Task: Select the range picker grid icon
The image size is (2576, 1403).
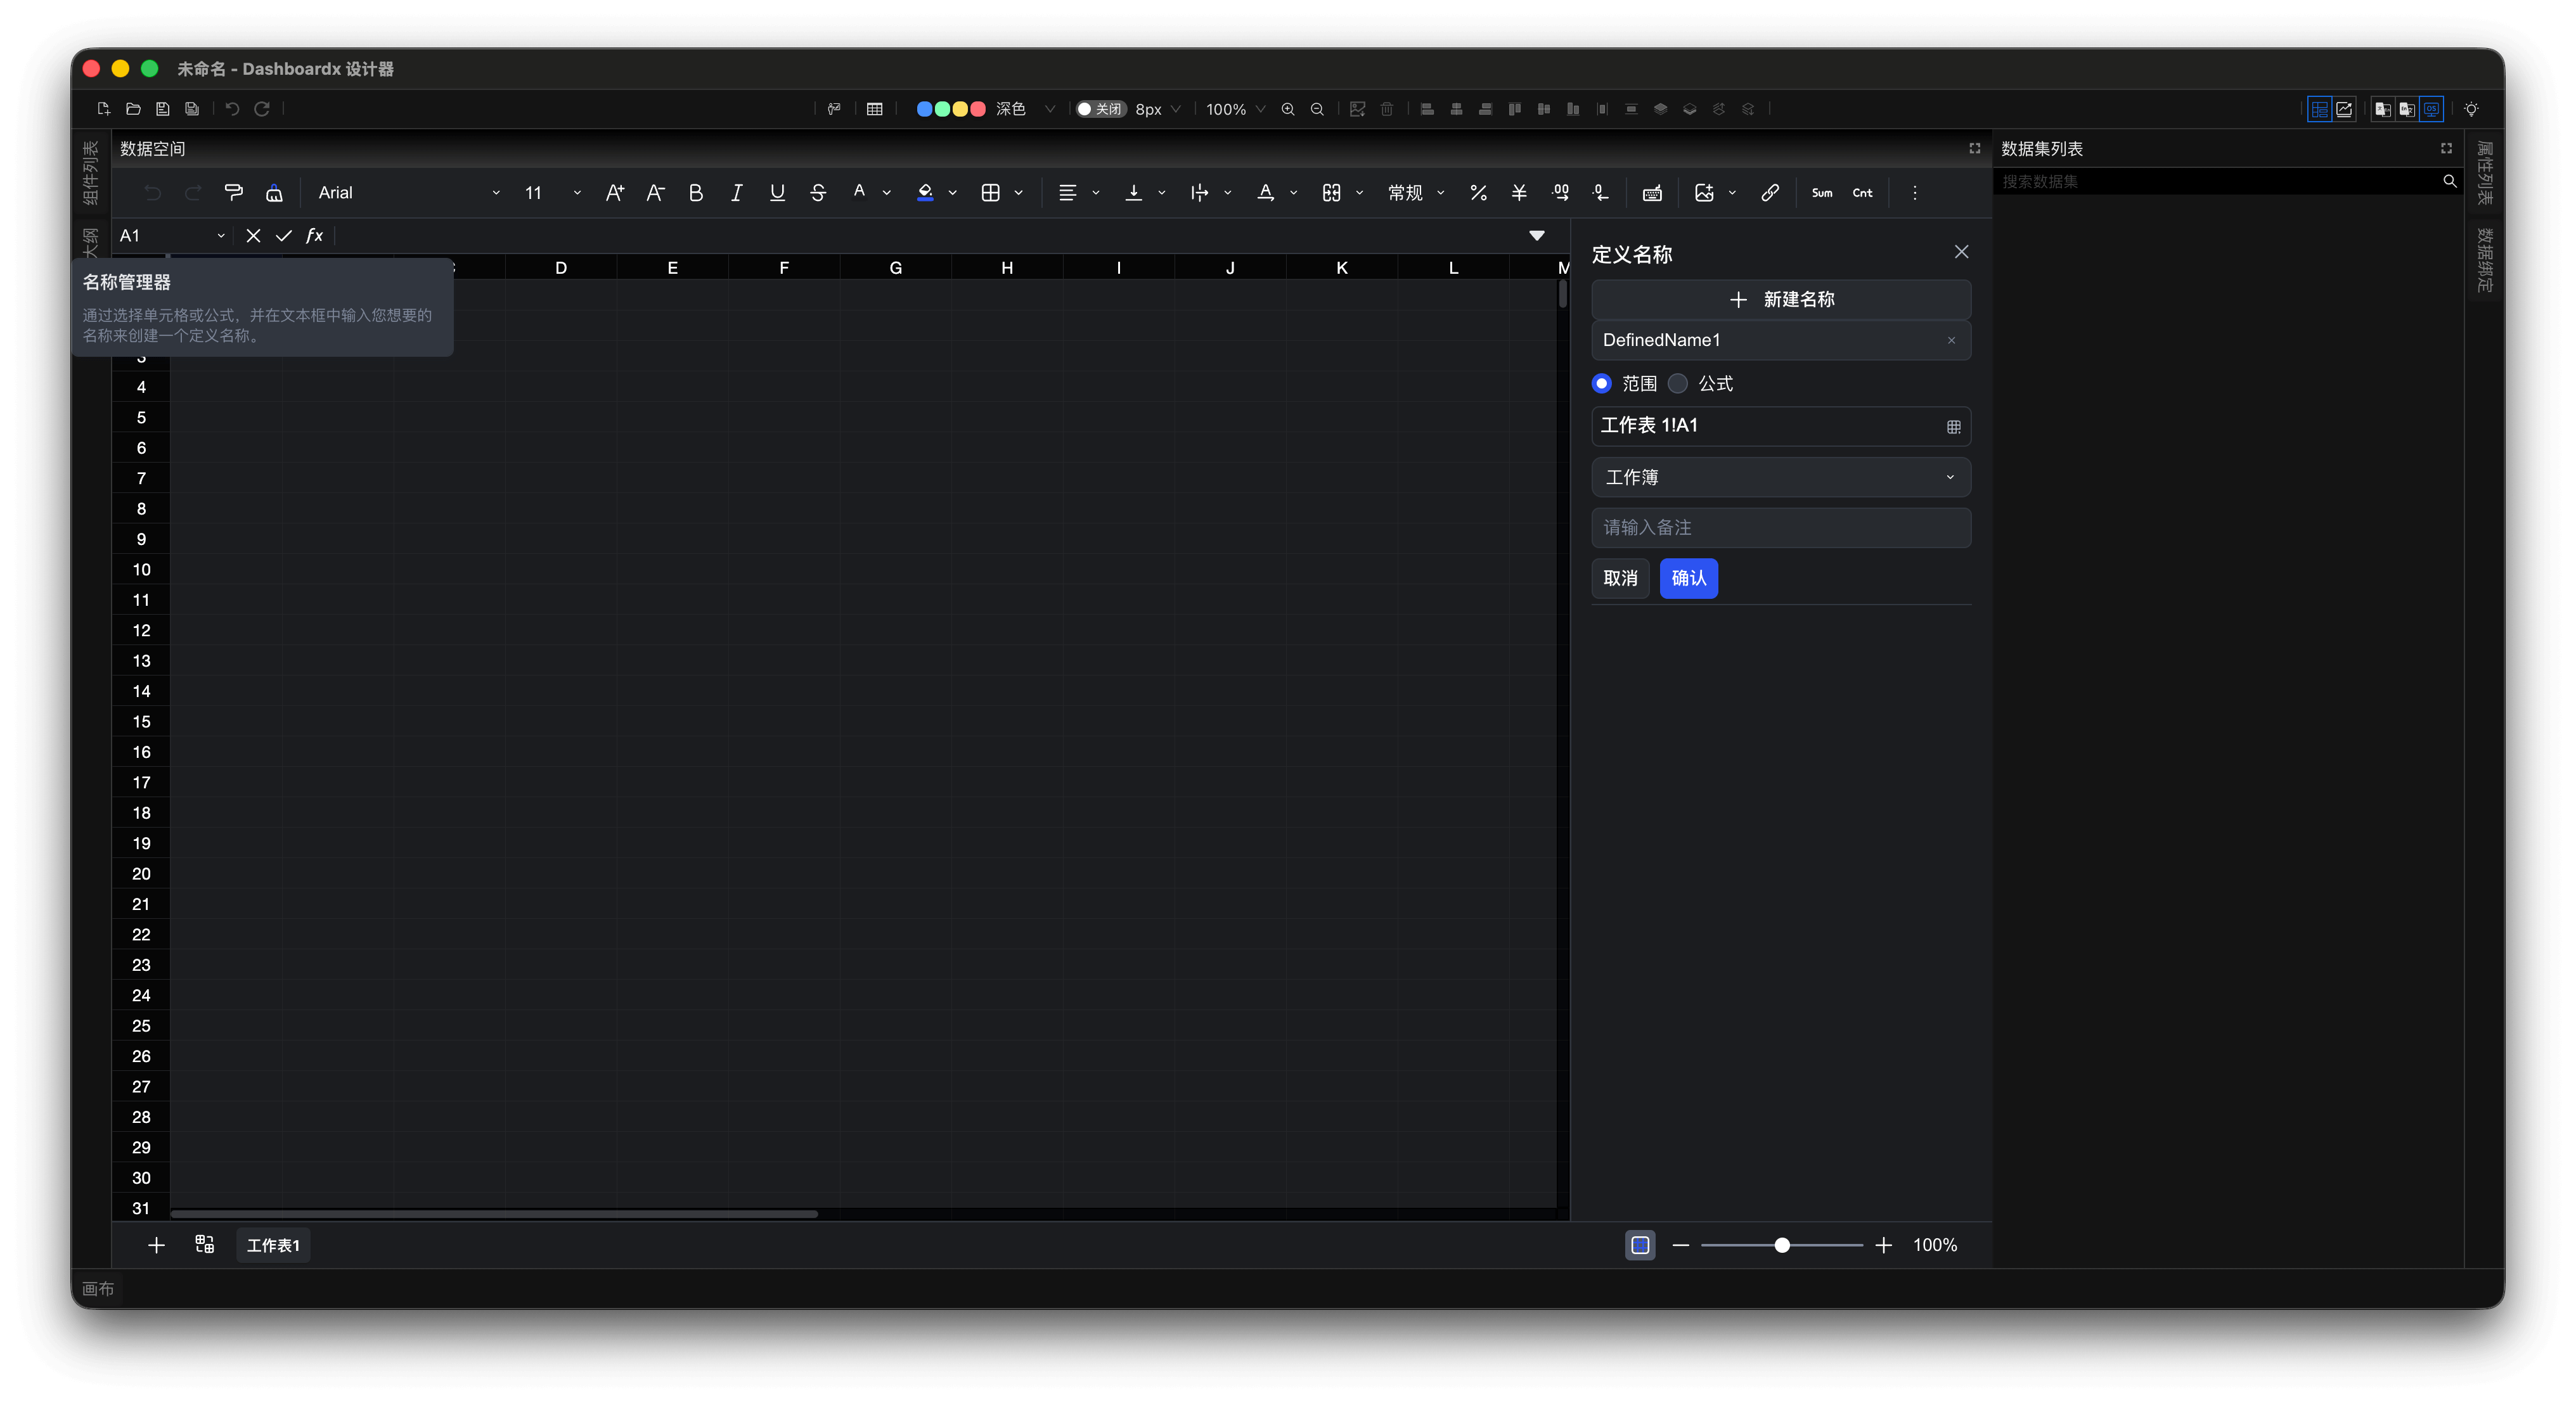Action: click(x=1953, y=426)
